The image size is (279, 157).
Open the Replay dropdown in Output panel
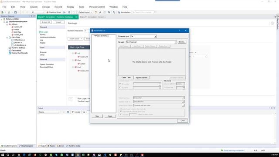click(x=49, y=112)
